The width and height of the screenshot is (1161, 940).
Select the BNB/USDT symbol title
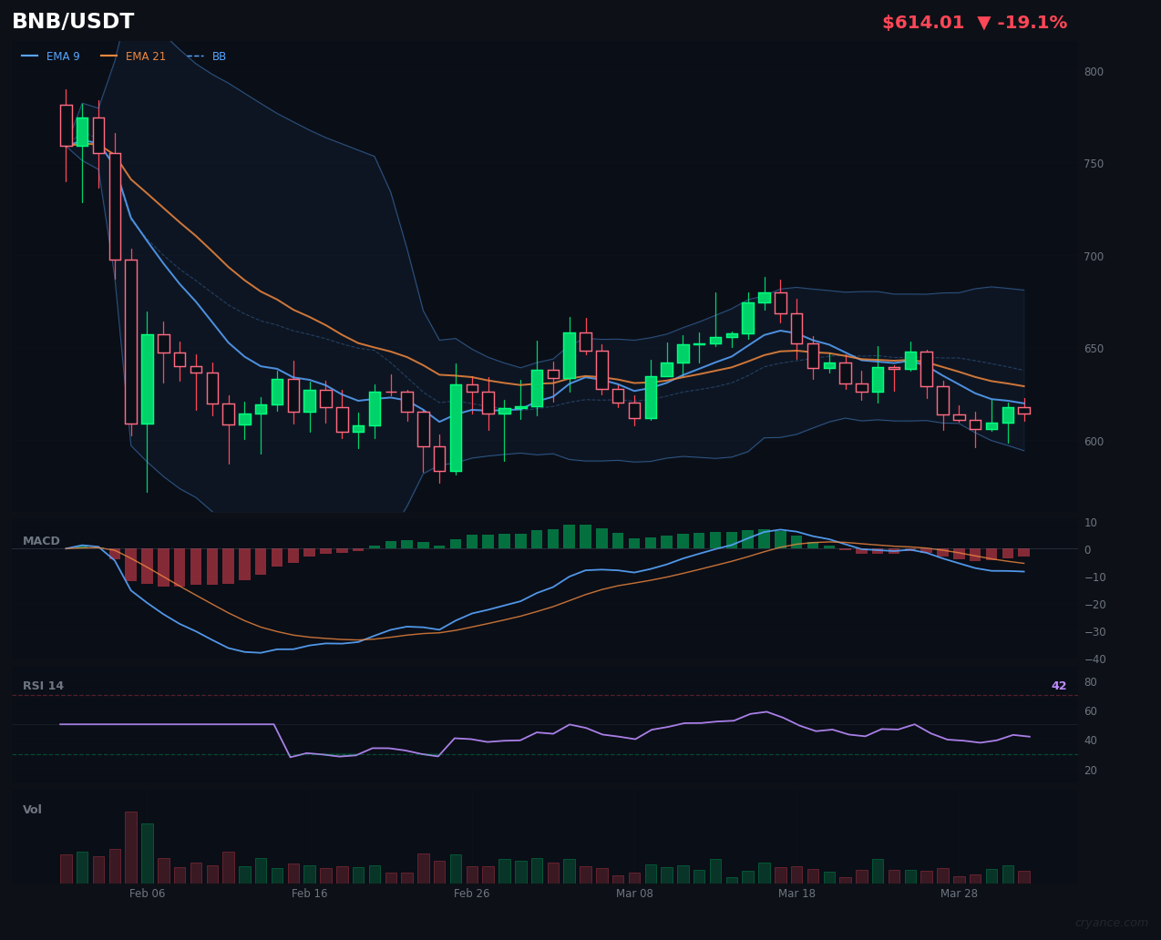point(73,20)
